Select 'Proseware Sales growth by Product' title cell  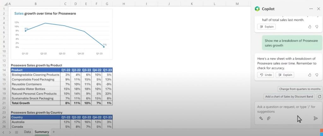coord(37,65)
